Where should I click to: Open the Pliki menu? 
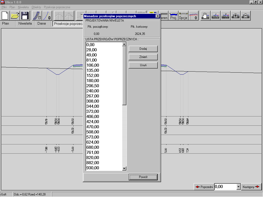click(4, 7)
